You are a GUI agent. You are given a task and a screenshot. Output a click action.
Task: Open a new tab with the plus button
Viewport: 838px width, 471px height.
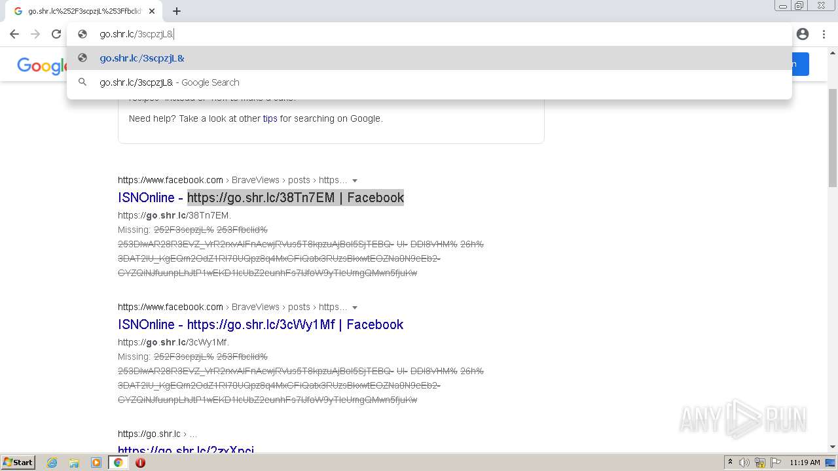177,11
